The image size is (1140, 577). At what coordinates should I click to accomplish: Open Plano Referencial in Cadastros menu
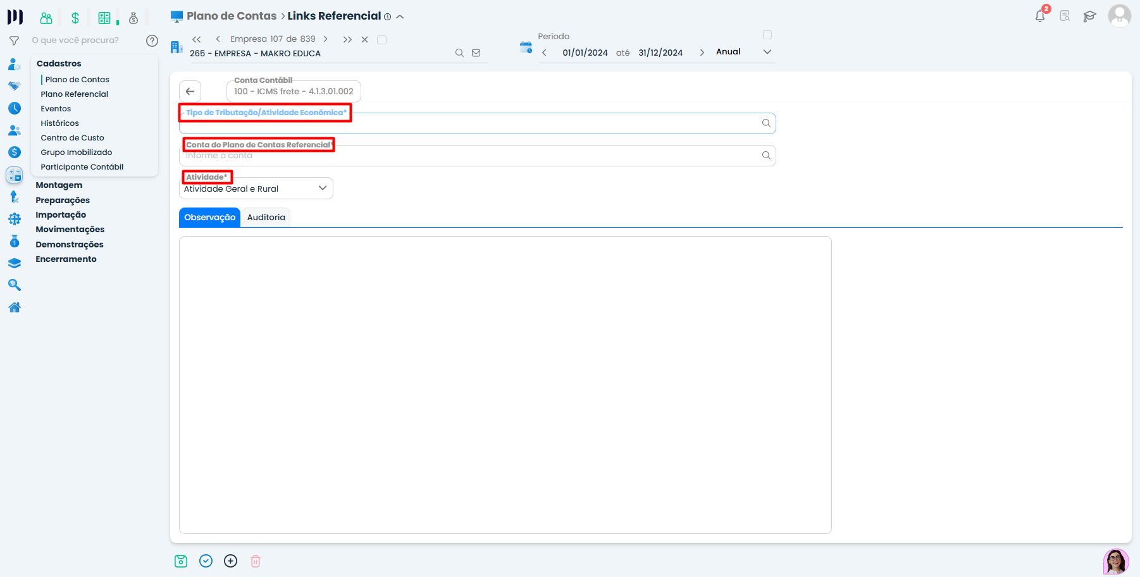point(75,94)
